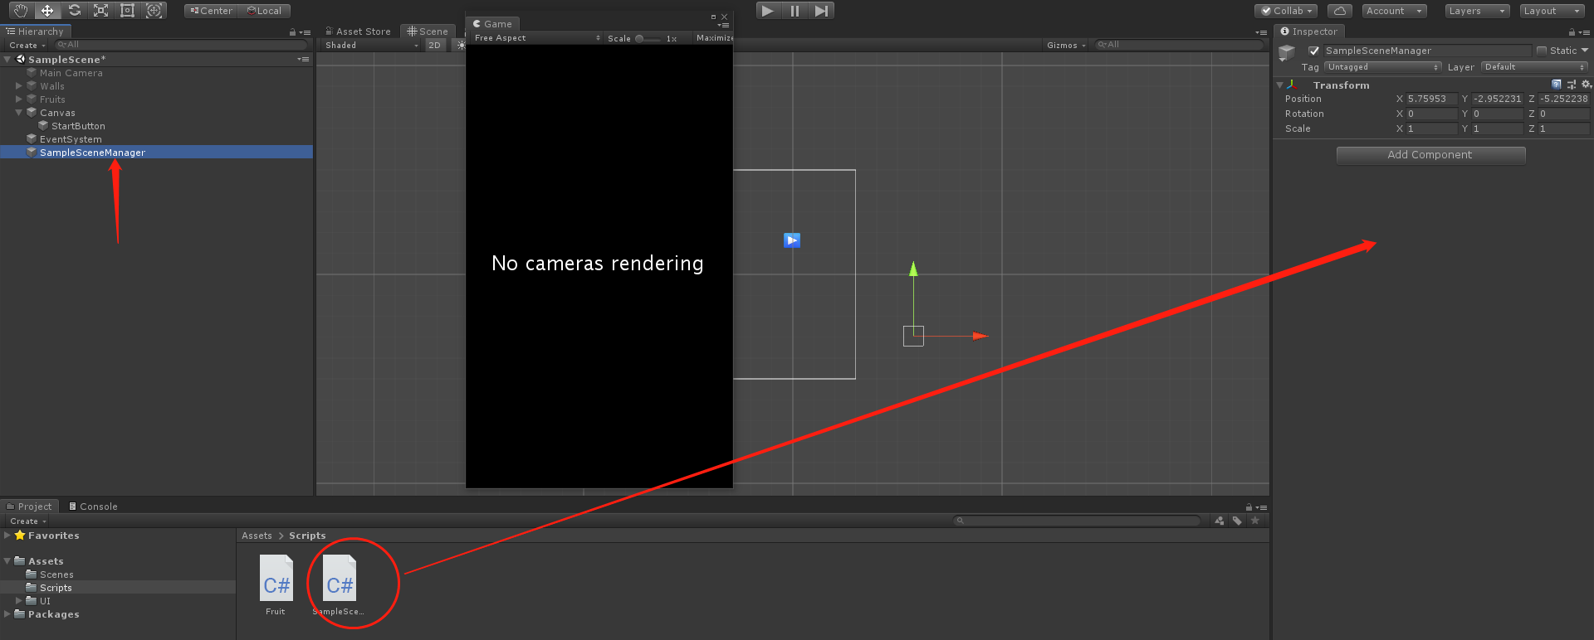Screen dimensions: 1594x640
Task: Select the Rect tool
Action: coord(127,11)
